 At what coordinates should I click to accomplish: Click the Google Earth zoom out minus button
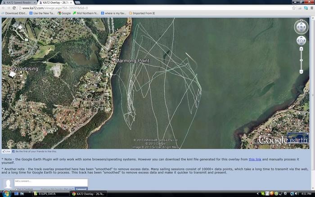pos(301,71)
